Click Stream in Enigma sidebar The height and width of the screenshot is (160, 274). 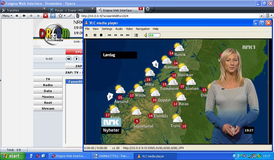click(48, 109)
